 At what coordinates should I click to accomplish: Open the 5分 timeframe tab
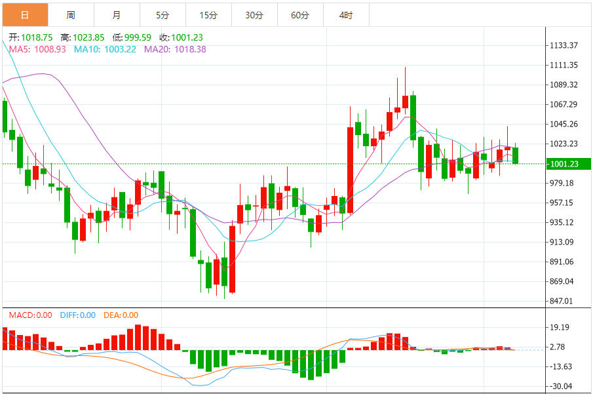[163, 15]
